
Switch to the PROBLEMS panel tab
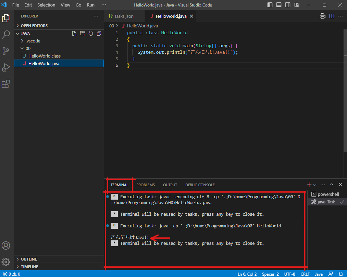point(146,185)
